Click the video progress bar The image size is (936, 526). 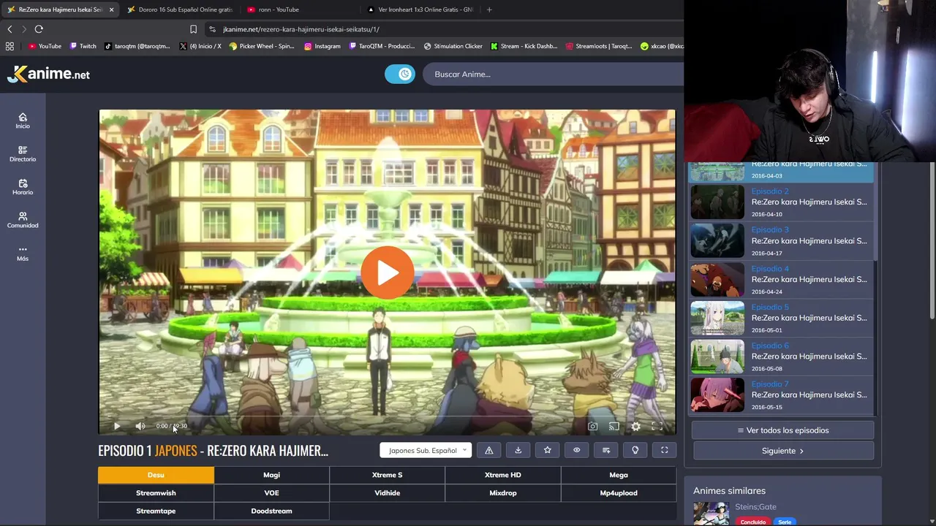pyautogui.click(x=387, y=416)
